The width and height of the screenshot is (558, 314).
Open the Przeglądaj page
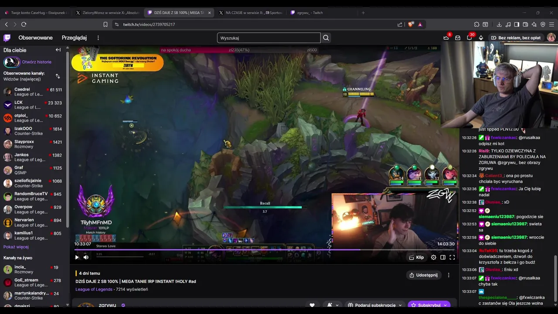(74, 38)
